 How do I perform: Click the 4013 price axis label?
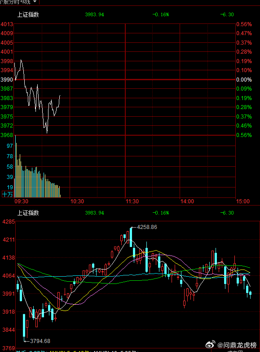coord(7,24)
